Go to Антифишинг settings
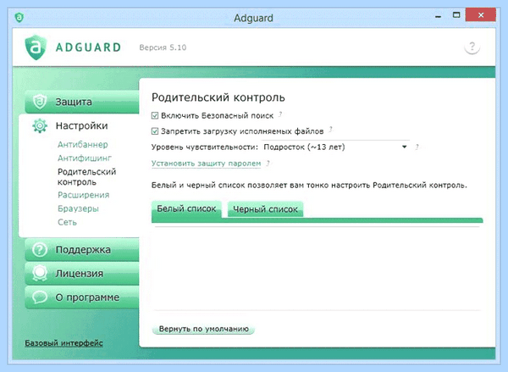Screen dimensions: 508x372 85,158
